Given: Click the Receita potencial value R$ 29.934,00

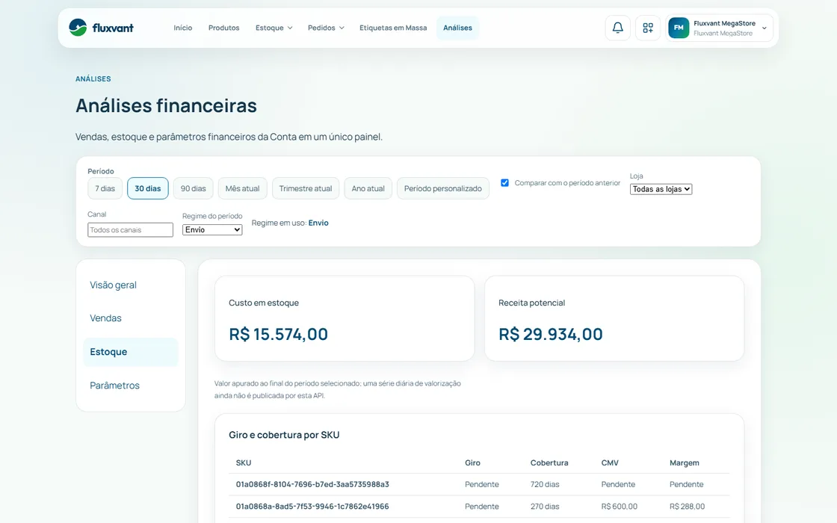Looking at the screenshot, I should [550, 334].
